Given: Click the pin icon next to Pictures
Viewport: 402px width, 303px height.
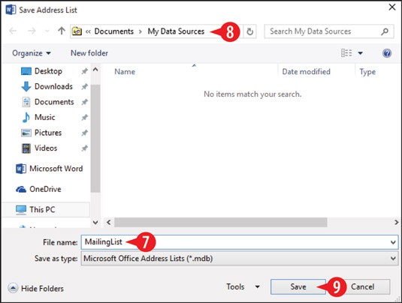Looking at the screenshot, I should [85, 133].
